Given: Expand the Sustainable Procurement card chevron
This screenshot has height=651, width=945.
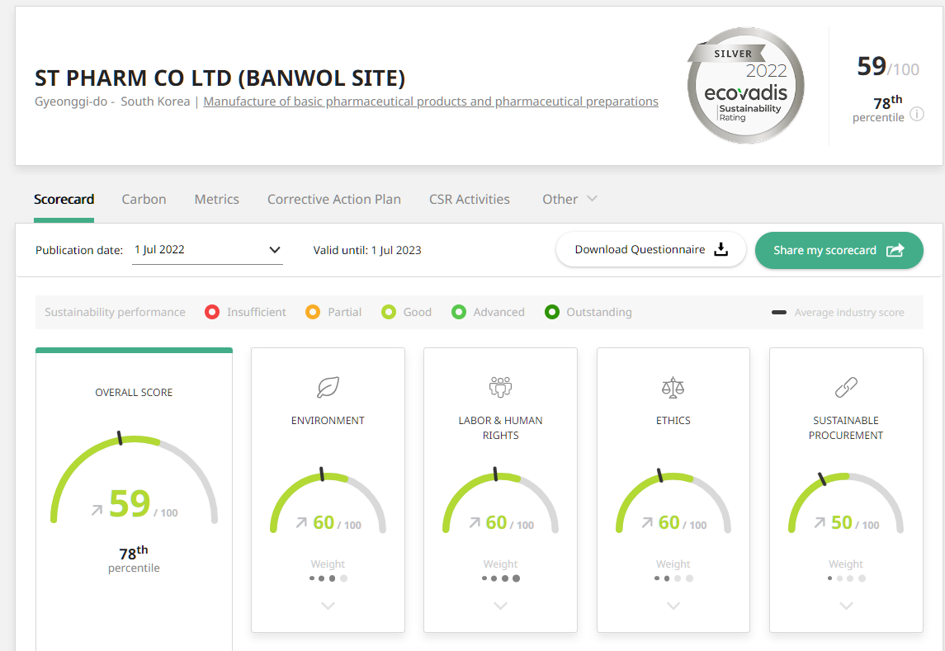Looking at the screenshot, I should point(846,606).
